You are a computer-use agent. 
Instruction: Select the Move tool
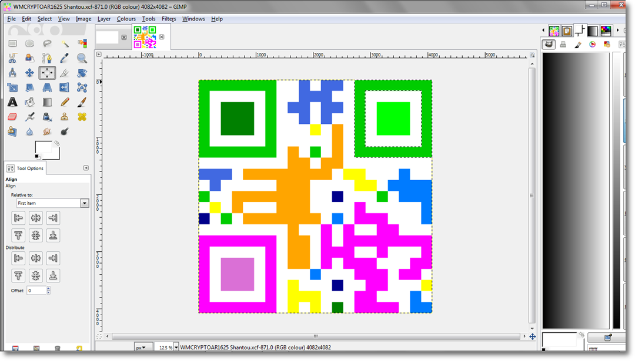click(x=29, y=73)
